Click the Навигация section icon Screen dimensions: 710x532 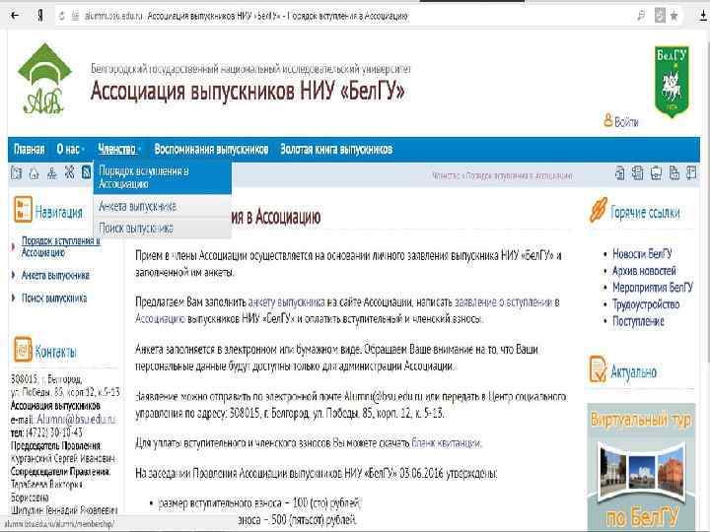[23, 210]
